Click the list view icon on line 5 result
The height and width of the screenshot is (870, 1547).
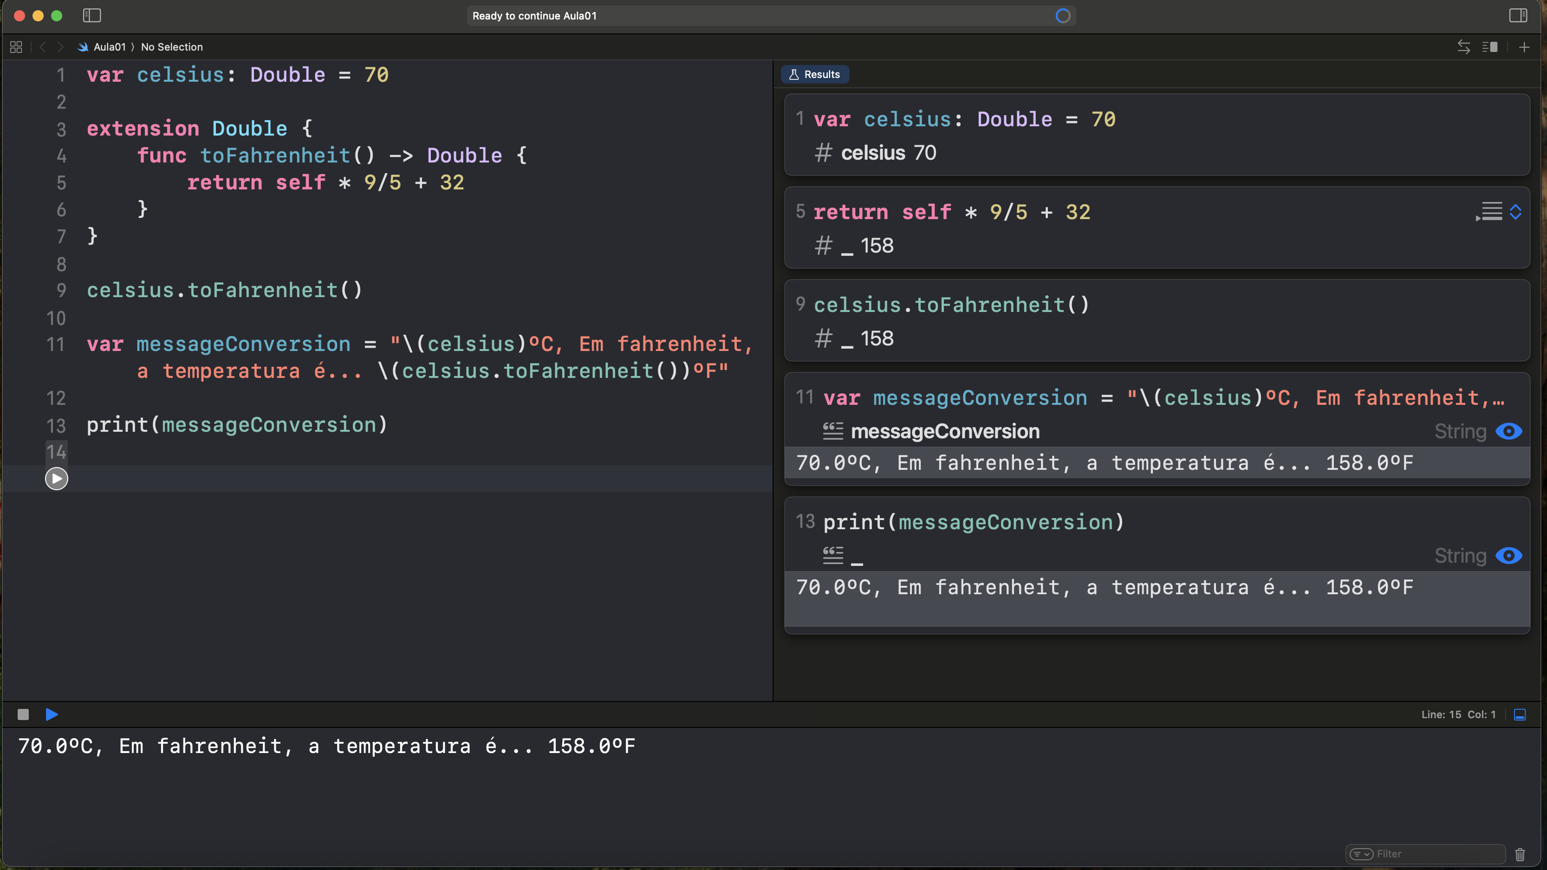[x=1490, y=212]
